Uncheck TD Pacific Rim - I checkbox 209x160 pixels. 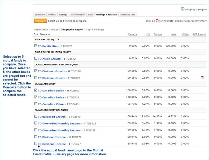click(36, 46)
